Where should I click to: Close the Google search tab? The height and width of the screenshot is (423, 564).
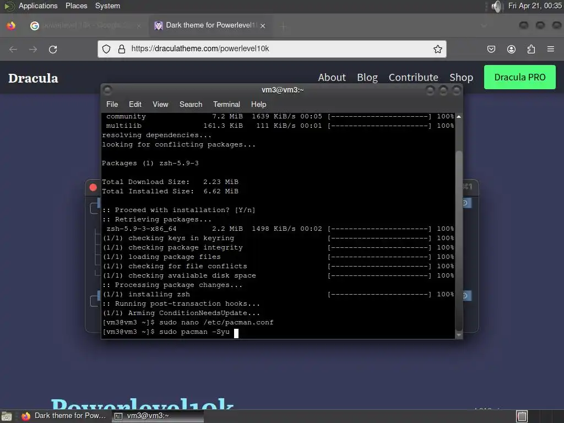pos(139,26)
